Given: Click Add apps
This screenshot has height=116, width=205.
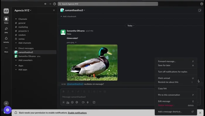Looking at the screenshot, I should point(23,70).
